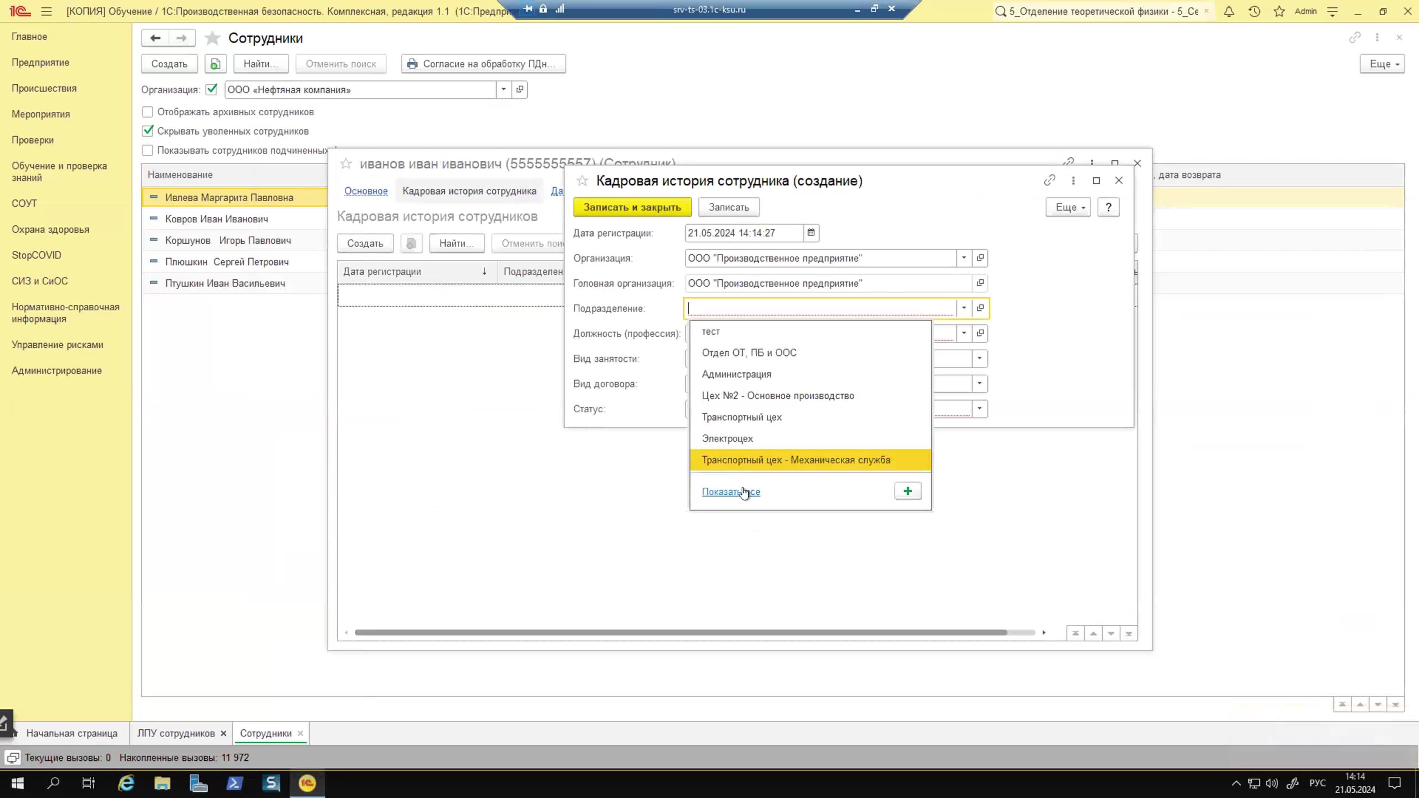
Task: Open Должность (профессия) value form icon
Action: pos(980,333)
